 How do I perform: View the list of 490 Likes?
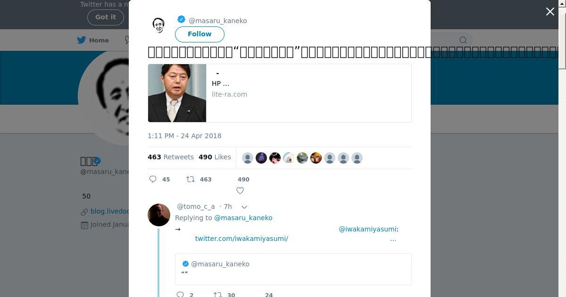pyautogui.click(x=215, y=157)
